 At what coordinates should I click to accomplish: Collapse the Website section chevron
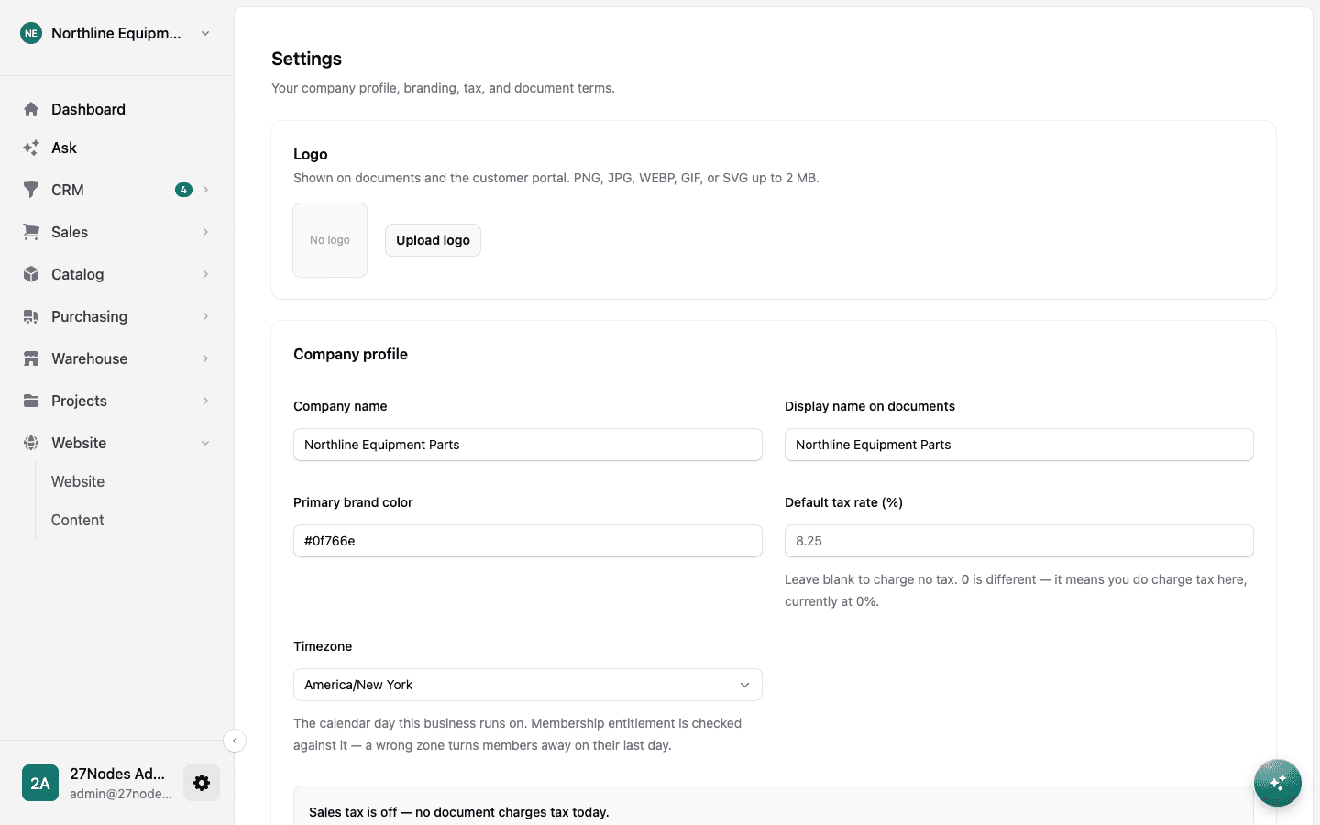pyautogui.click(x=205, y=443)
